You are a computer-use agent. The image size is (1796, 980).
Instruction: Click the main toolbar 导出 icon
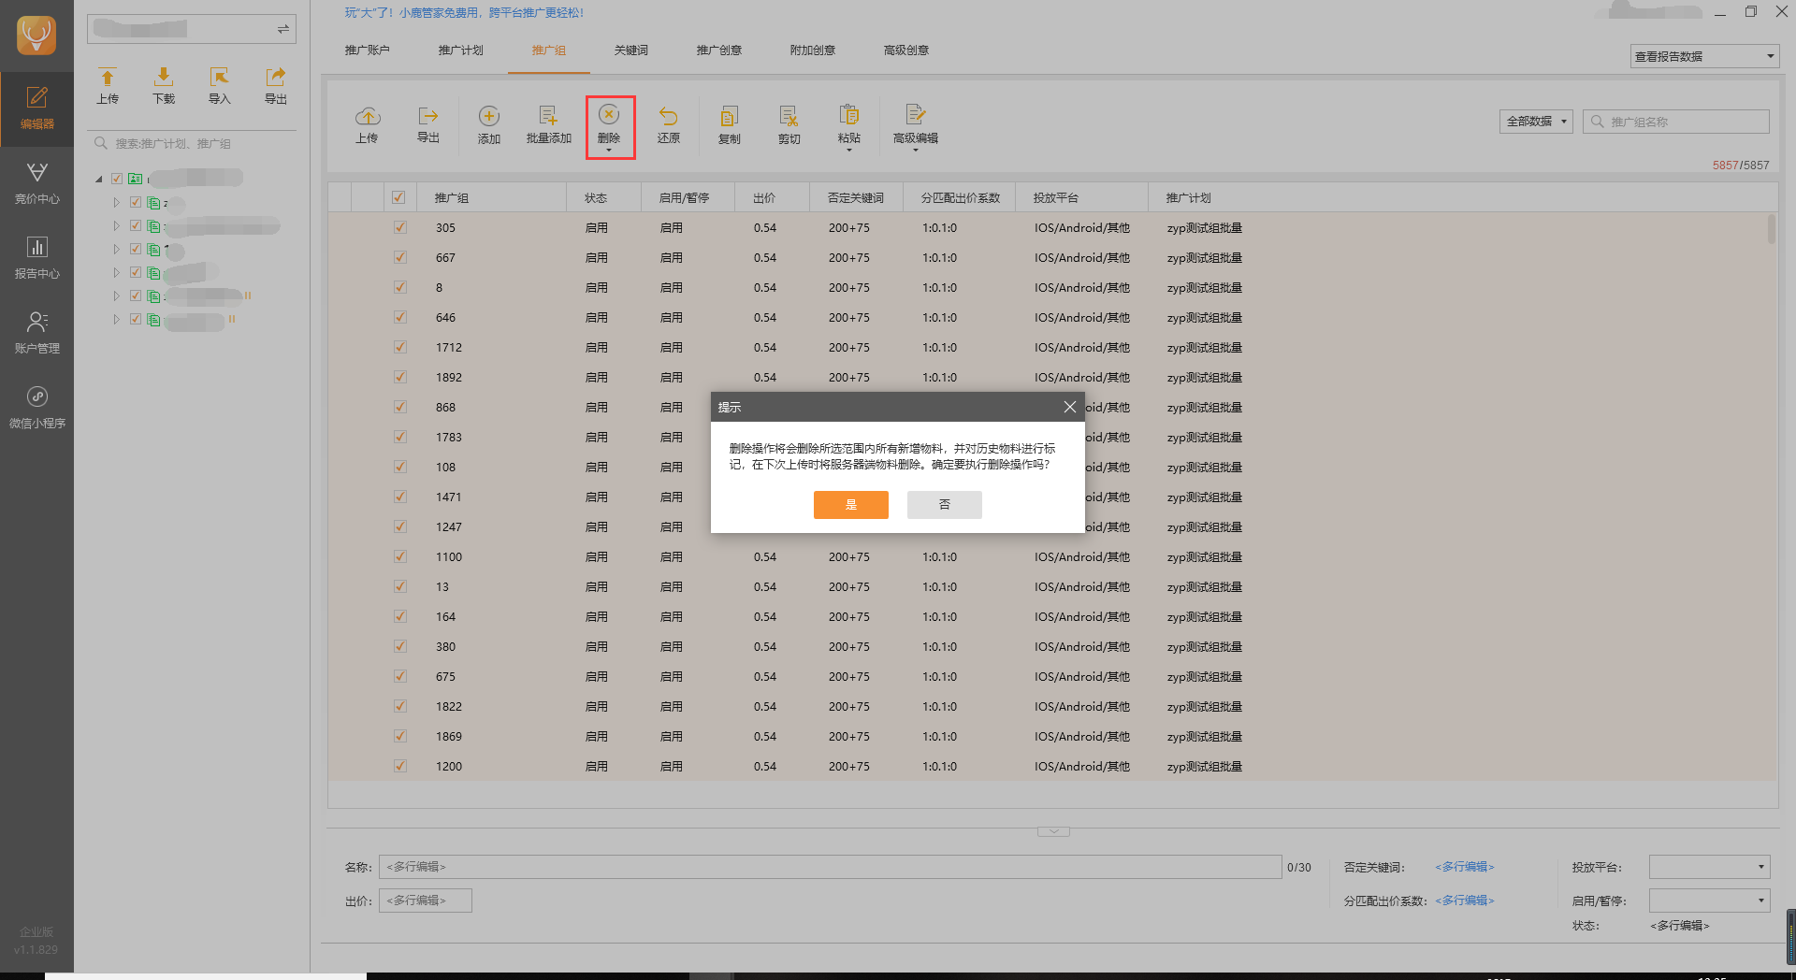point(428,116)
